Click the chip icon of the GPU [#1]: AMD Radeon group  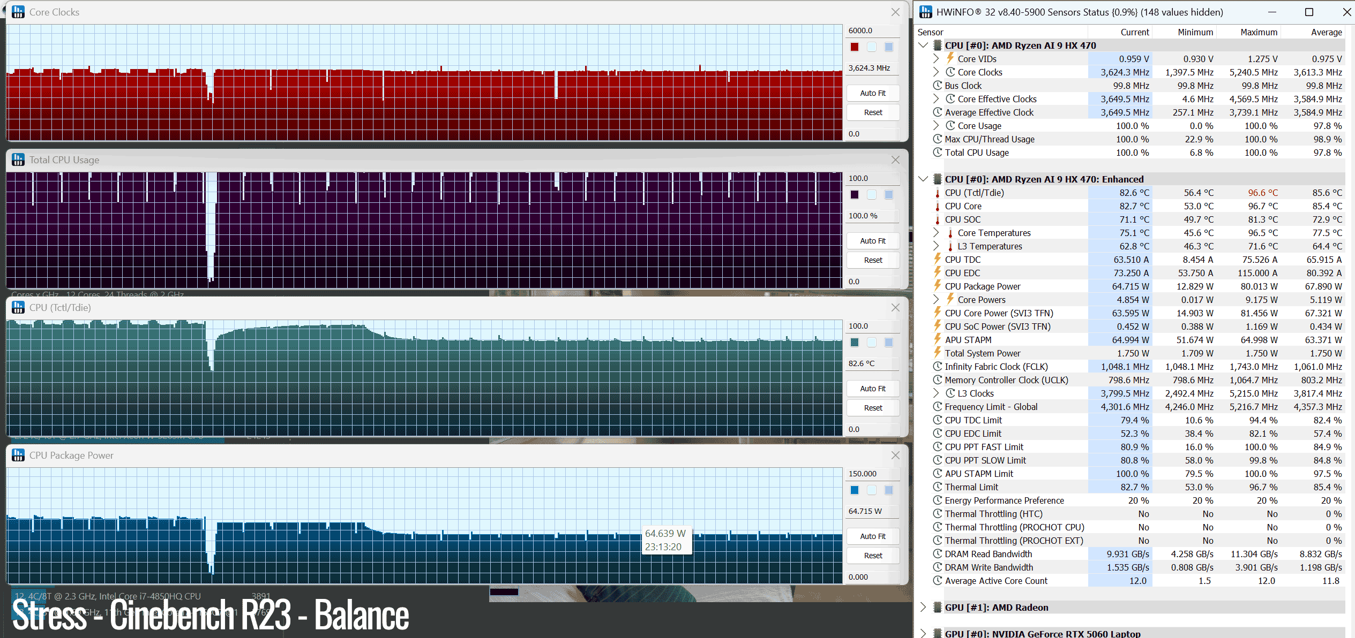click(x=938, y=607)
